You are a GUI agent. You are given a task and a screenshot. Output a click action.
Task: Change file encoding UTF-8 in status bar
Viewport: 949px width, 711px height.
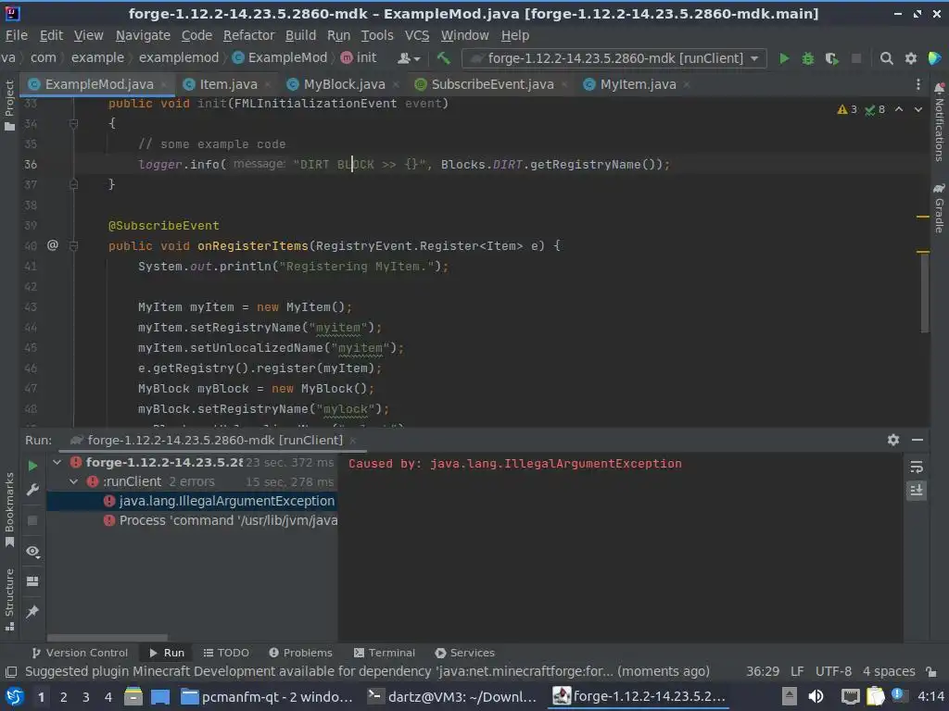pos(833,671)
